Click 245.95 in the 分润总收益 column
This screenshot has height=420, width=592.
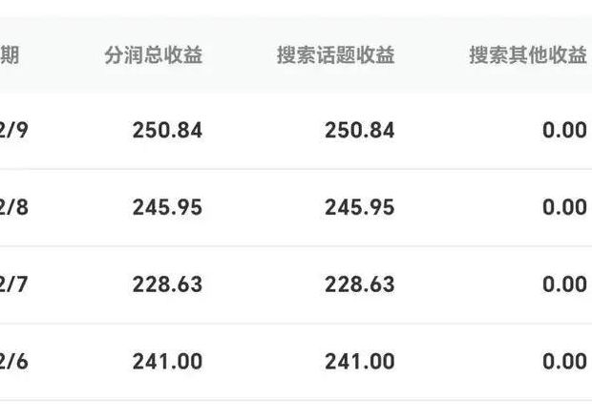[x=167, y=207]
